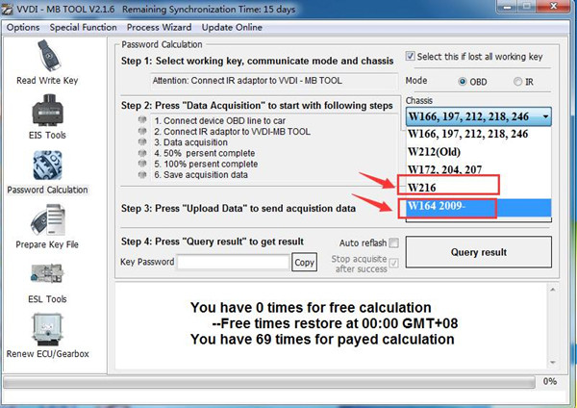Select the OBD mode radio button
The width and height of the screenshot is (577, 408).
click(463, 82)
